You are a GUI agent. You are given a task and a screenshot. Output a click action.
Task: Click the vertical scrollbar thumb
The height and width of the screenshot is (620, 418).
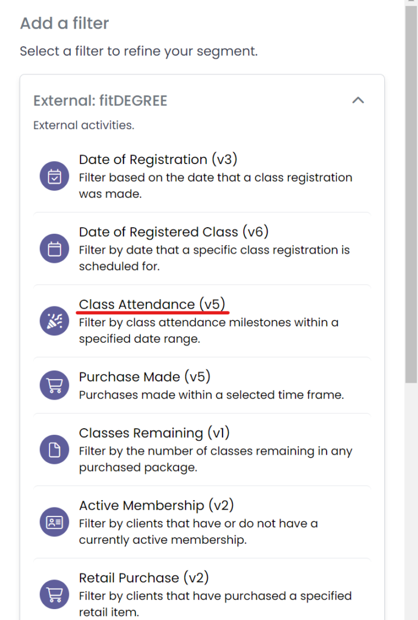(411, 194)
